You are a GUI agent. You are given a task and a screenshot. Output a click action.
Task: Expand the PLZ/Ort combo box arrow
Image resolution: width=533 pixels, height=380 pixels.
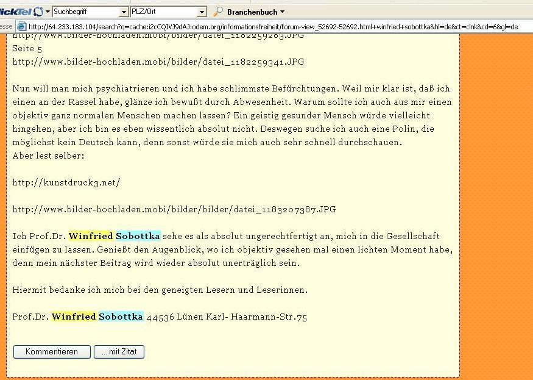202,12
